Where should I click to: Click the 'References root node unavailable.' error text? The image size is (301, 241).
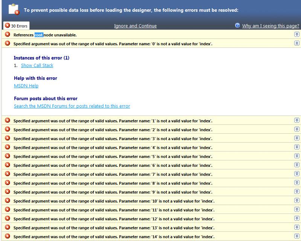pos(45,35)
